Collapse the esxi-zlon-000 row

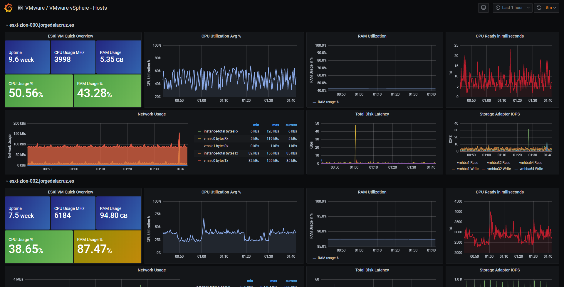40,25
